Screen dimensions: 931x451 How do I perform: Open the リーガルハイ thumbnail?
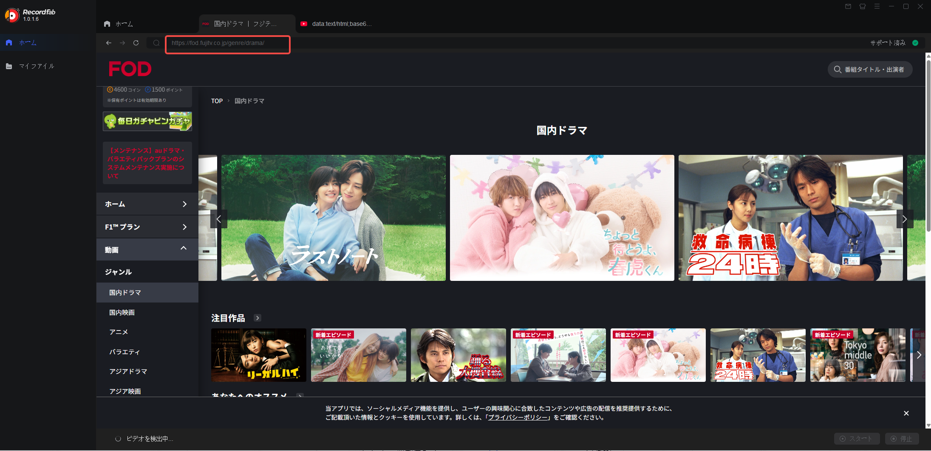pos(259,355)
